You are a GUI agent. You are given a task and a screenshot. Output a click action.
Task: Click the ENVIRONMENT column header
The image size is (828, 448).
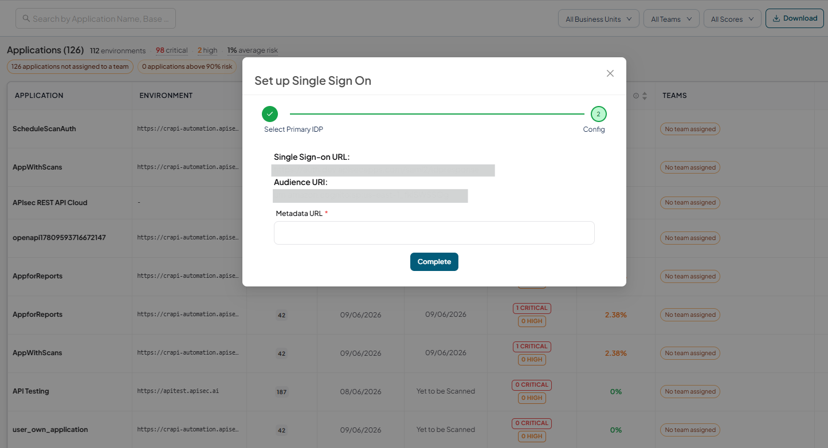[x=166, y=96]
